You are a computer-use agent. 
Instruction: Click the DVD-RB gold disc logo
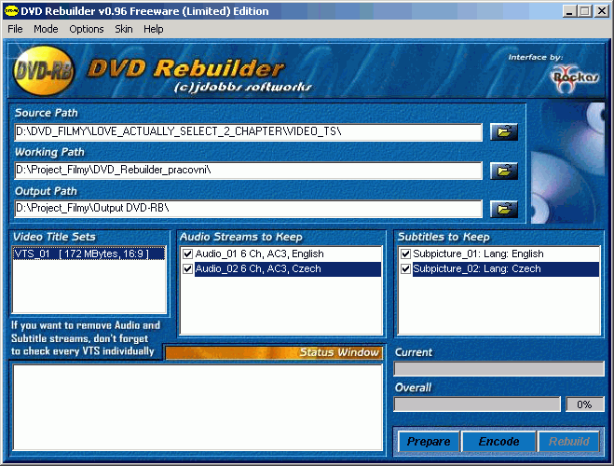(44, 71)
